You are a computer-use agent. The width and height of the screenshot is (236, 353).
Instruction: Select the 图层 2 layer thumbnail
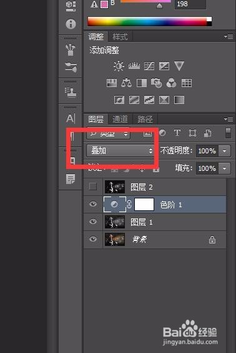pos(115,187)
